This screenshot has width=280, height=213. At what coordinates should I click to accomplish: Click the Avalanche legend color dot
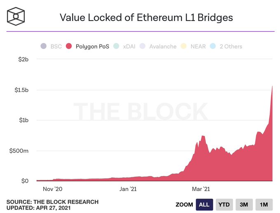click(142, 46)
